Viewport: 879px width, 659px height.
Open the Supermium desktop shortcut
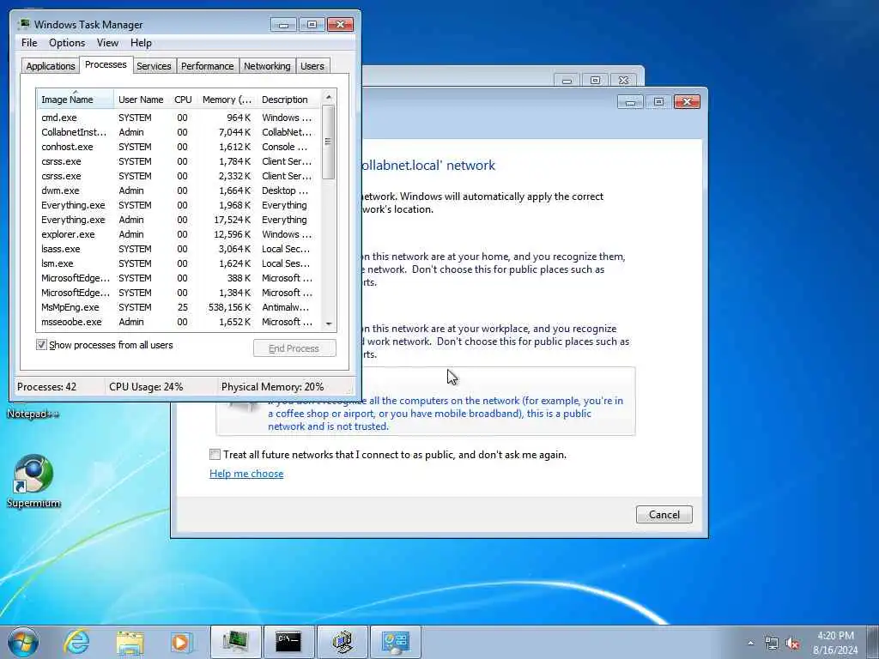pyautogui.click(x=33, y=481)
